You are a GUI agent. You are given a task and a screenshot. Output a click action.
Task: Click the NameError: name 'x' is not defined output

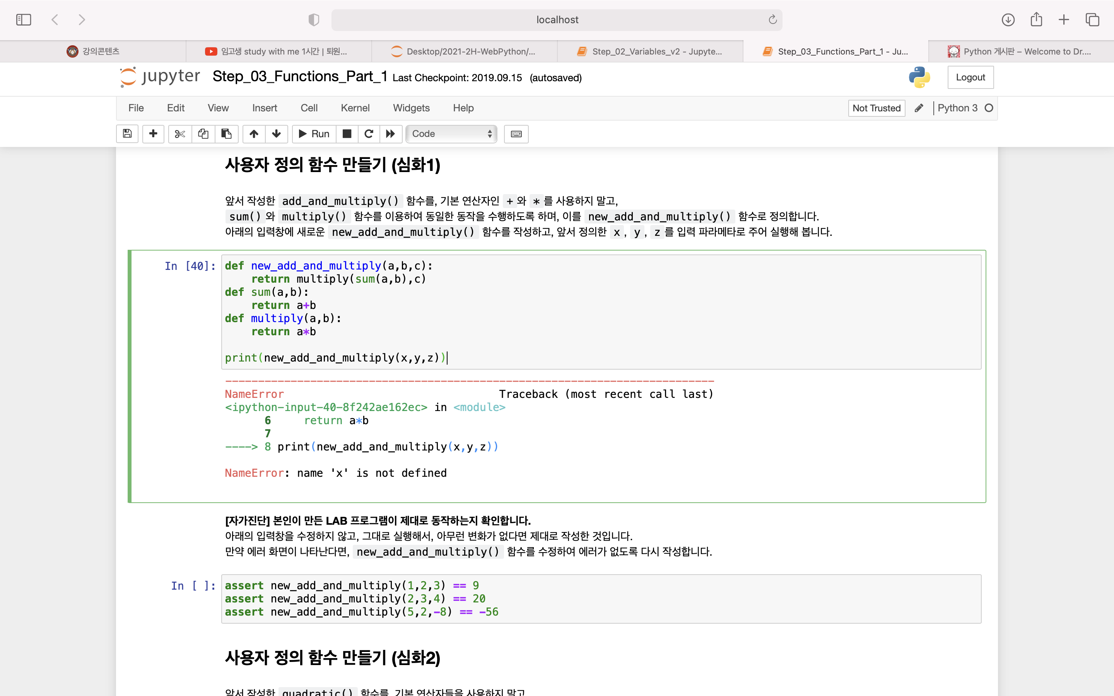point(336,473)
